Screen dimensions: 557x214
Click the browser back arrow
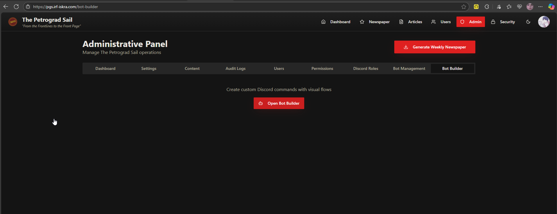(x=6, y=7)
